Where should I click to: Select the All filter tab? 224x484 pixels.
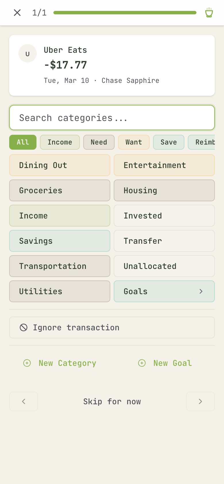(23, 142)
